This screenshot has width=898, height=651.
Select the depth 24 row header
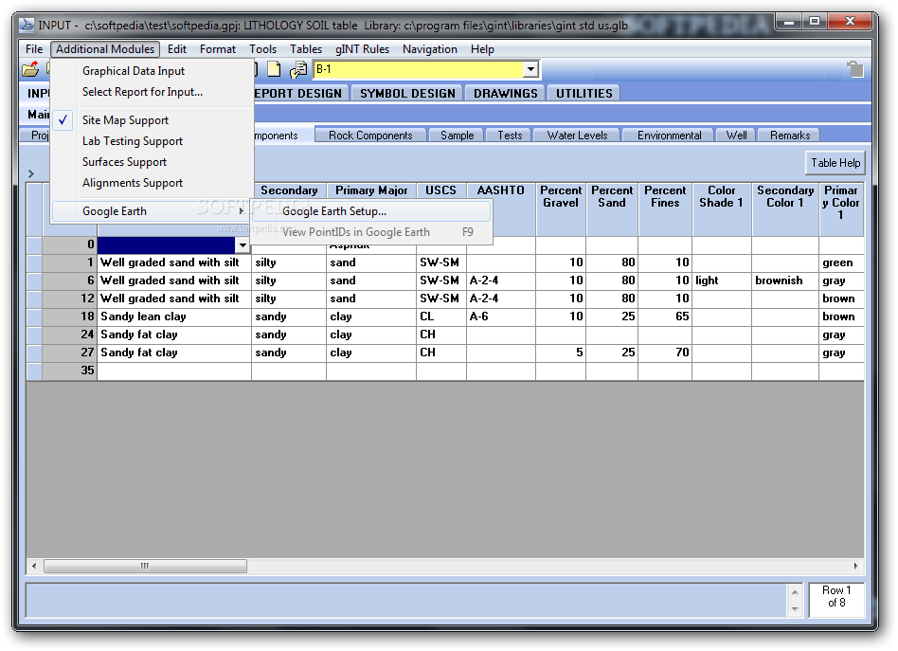[x=69, y=335]
